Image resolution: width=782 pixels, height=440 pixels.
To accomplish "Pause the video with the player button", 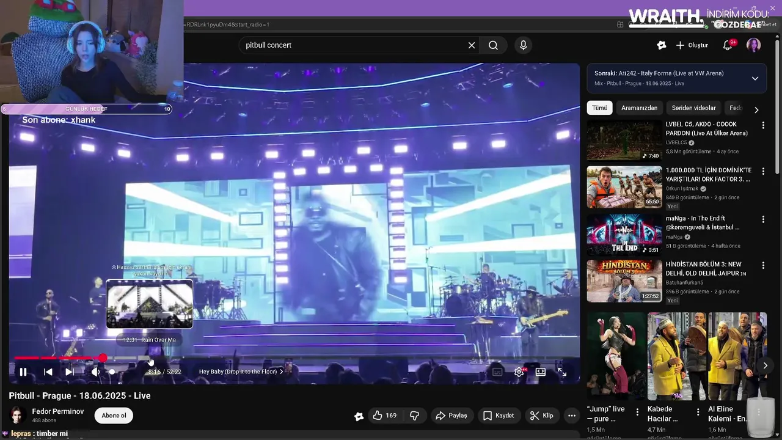I will (23, 372).
